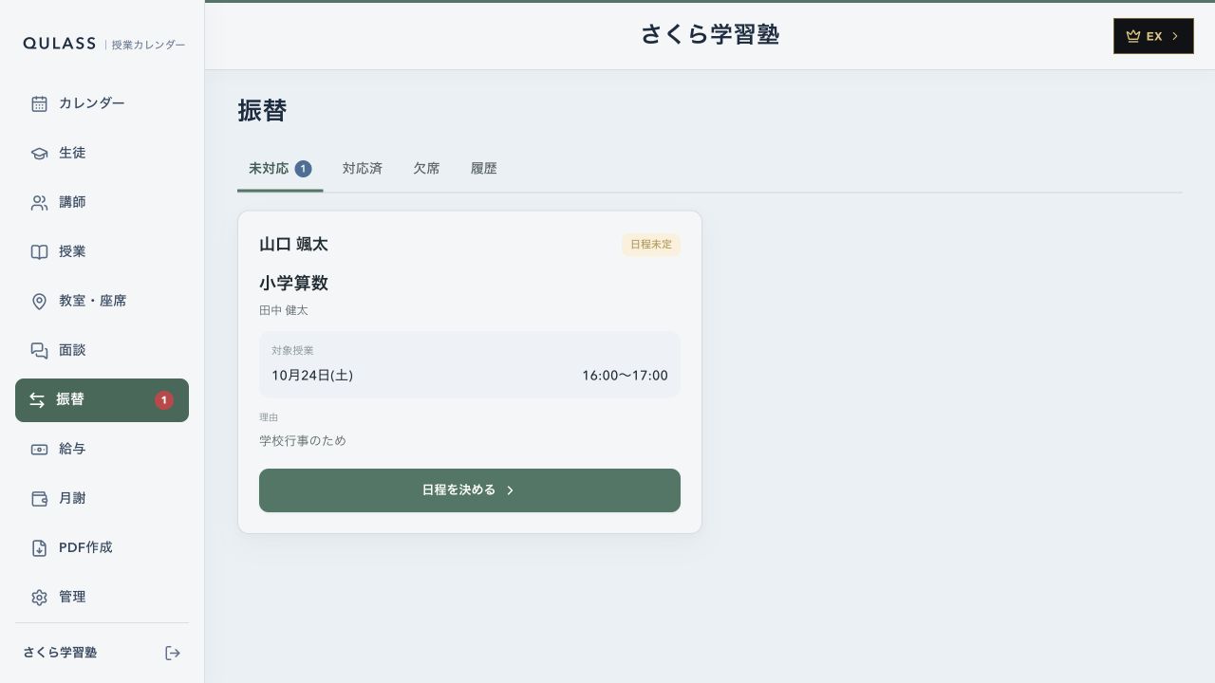Click the 振替 swap arrows icon
This screenshot has height=683, width=1215.
(x=37, y=400)
